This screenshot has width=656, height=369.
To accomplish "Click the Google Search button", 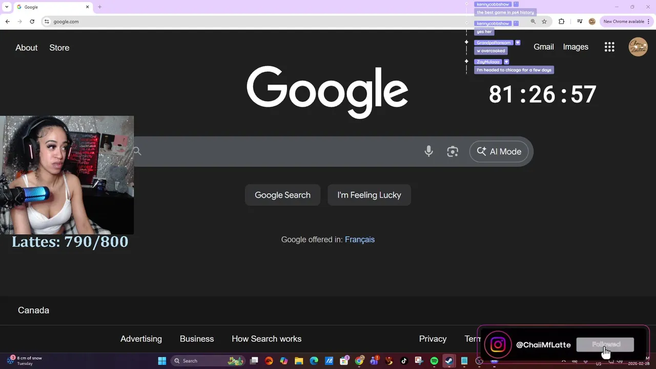I will tap(282, 195).
